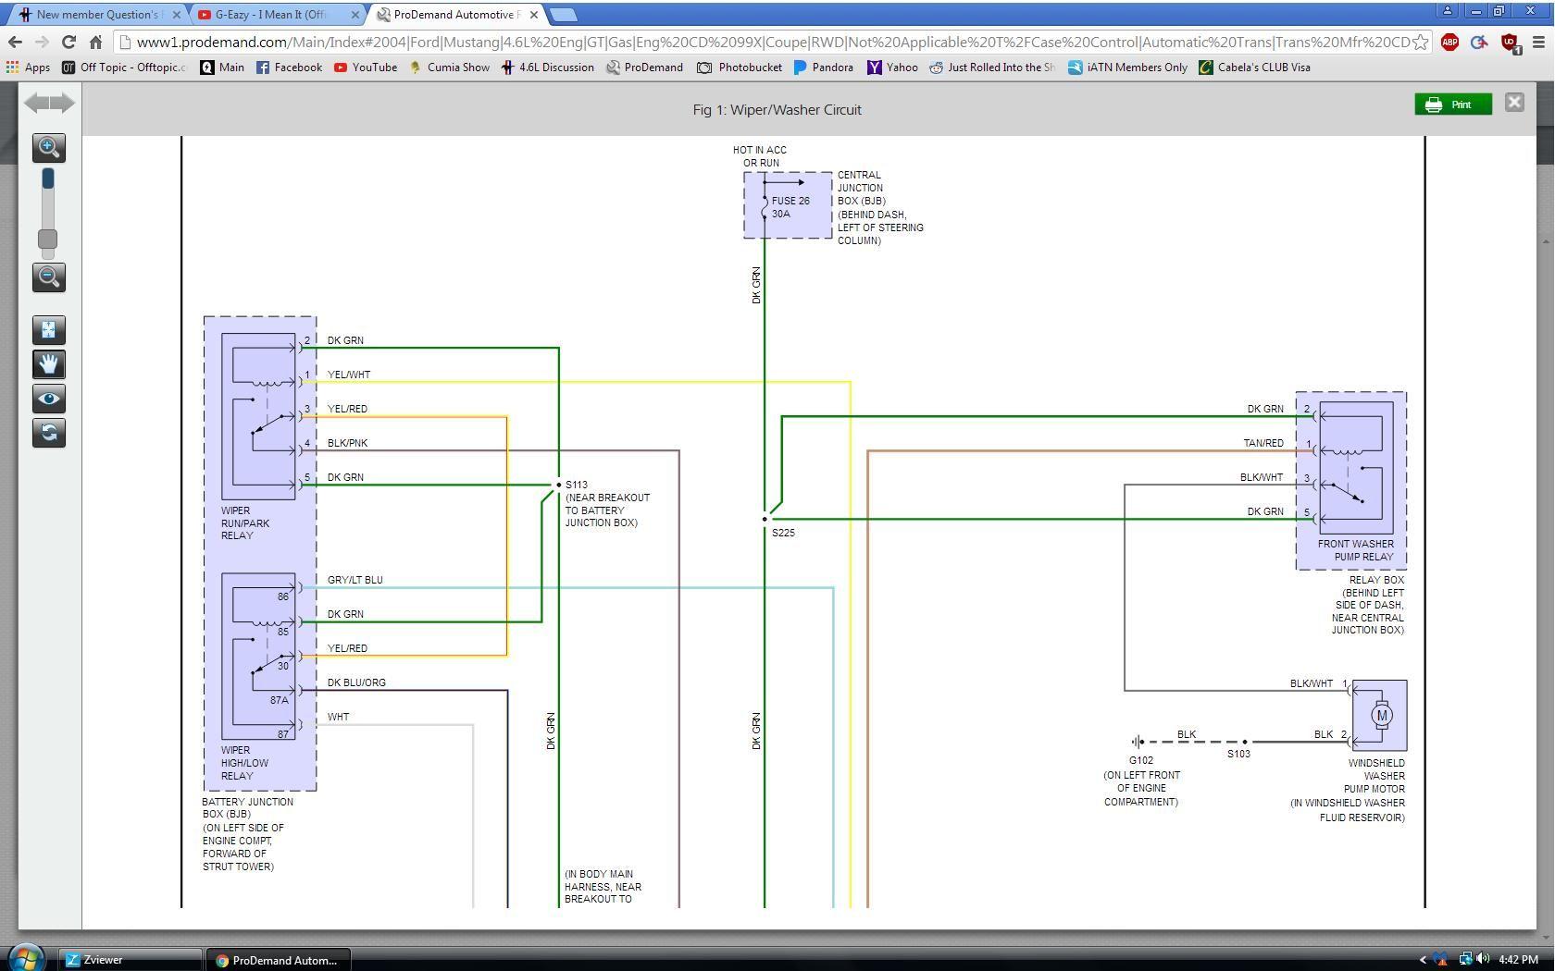Screen dimensions: 1555x971
Task: Click the refresh diagram rotate icon
Action: coord(49,433)
